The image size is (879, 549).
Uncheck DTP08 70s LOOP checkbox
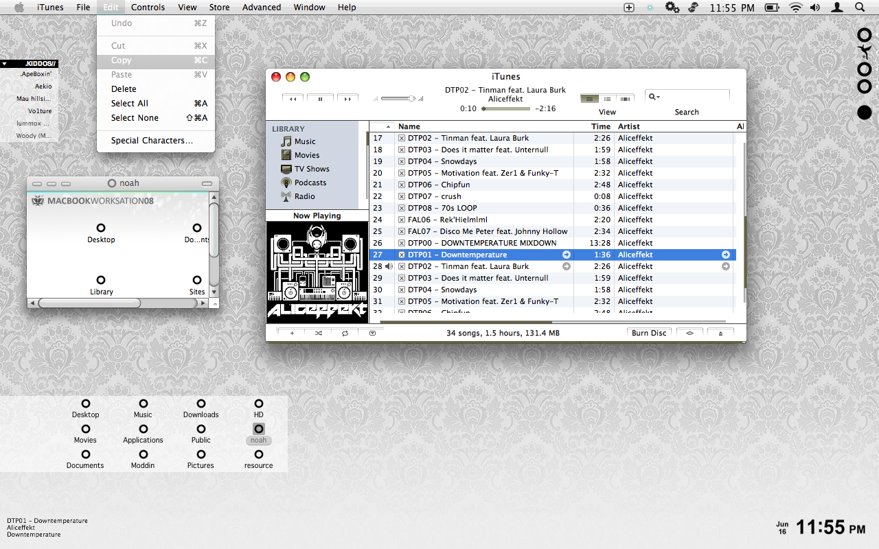tap(402, 208)
